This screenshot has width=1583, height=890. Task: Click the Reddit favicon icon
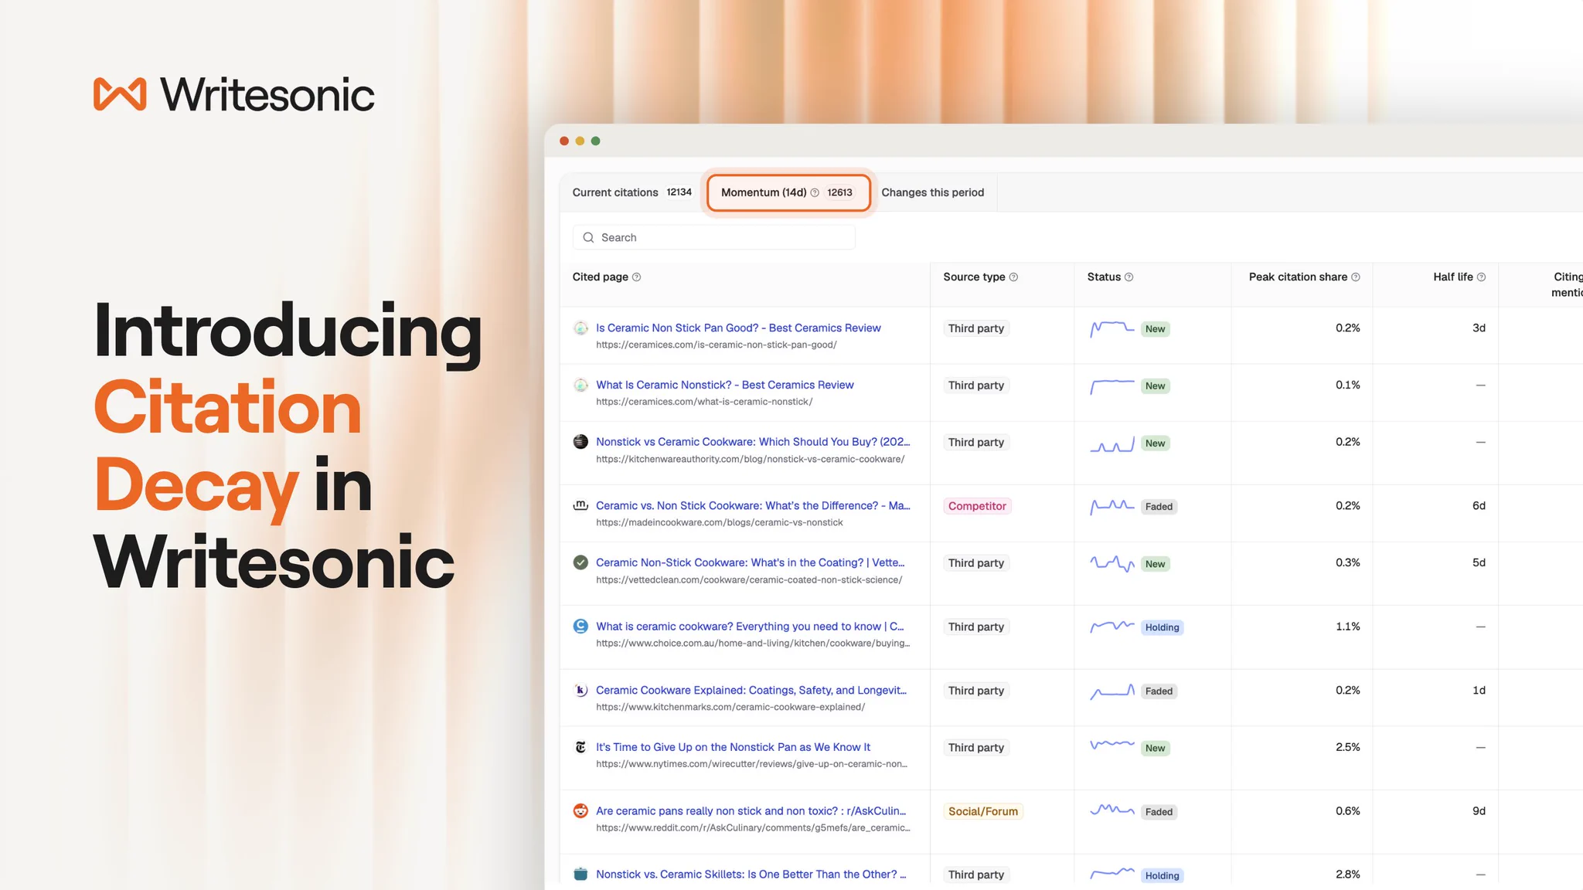pyautogui.click(x=580, y=811)
